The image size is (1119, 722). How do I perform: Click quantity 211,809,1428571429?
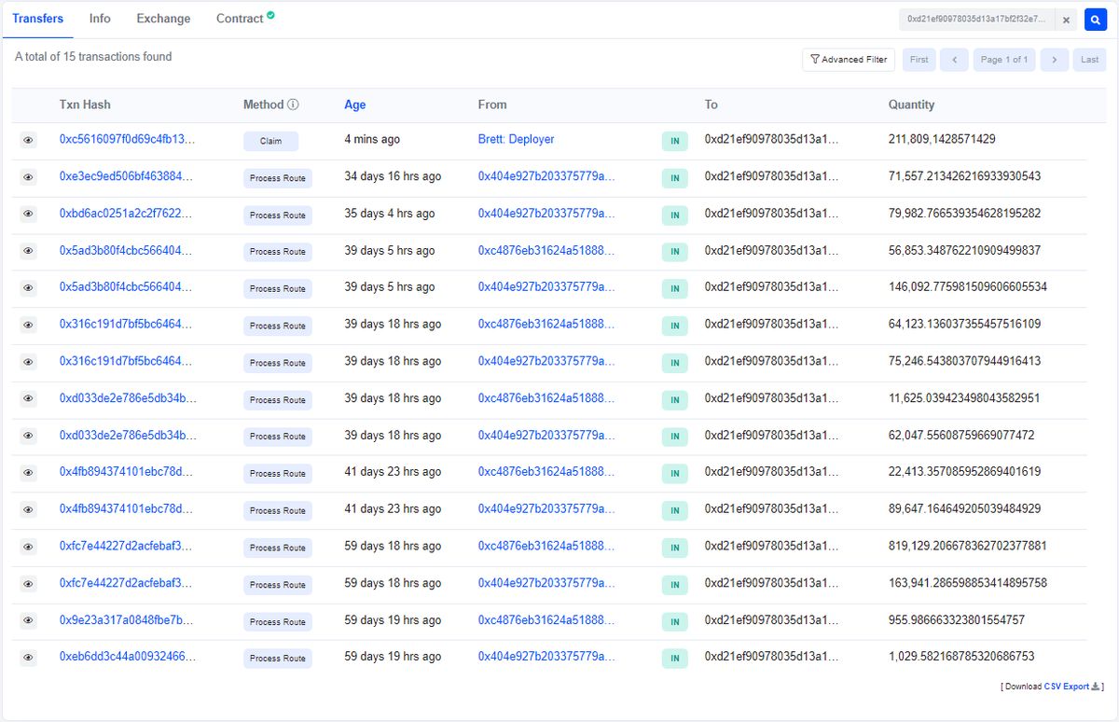(x=942, y=139)
